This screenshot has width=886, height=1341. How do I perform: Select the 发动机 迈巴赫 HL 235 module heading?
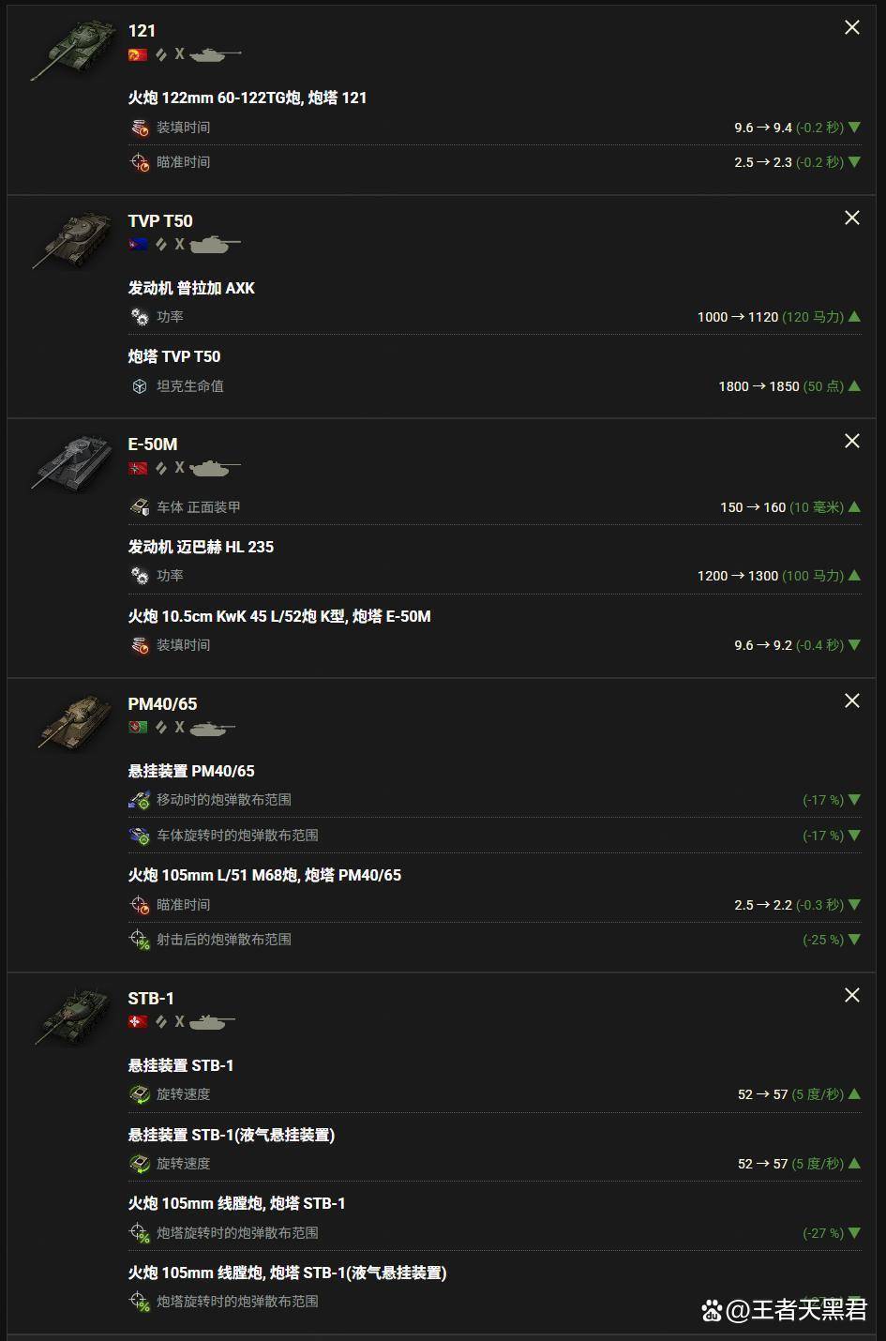201,547
